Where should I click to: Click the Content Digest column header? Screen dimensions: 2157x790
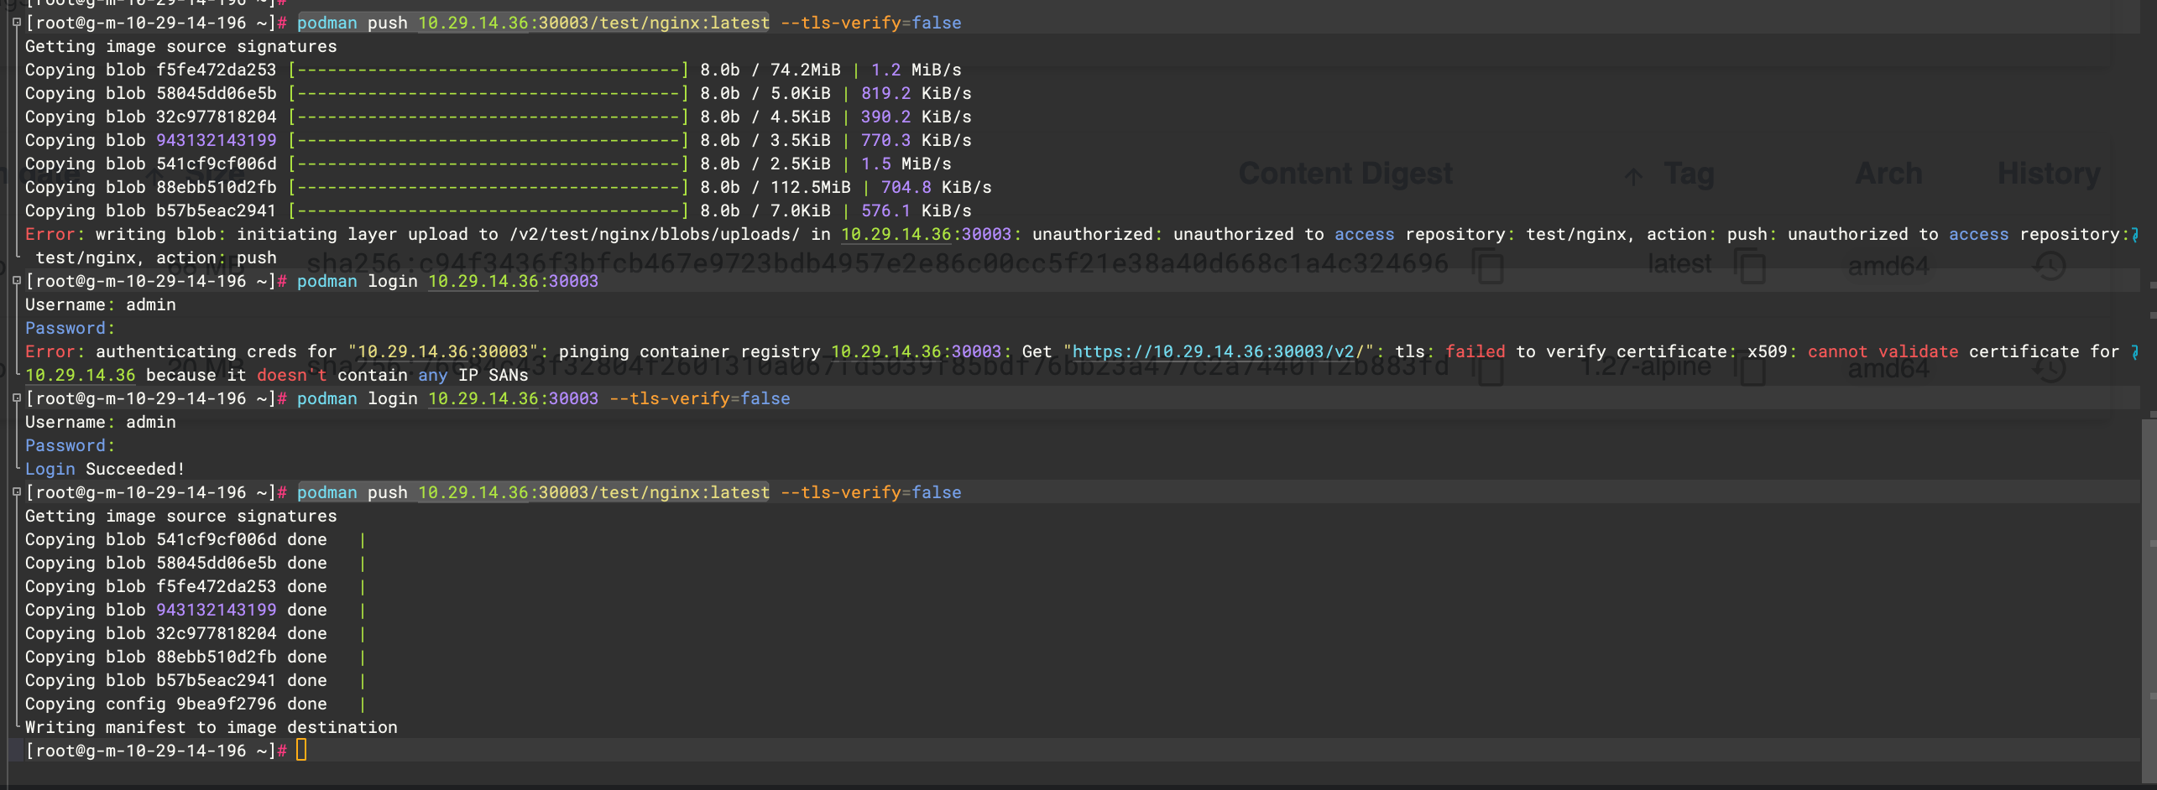(1345, 174)
